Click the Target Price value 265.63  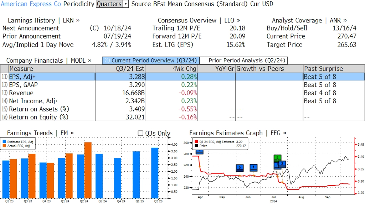[x=347, y=45]
